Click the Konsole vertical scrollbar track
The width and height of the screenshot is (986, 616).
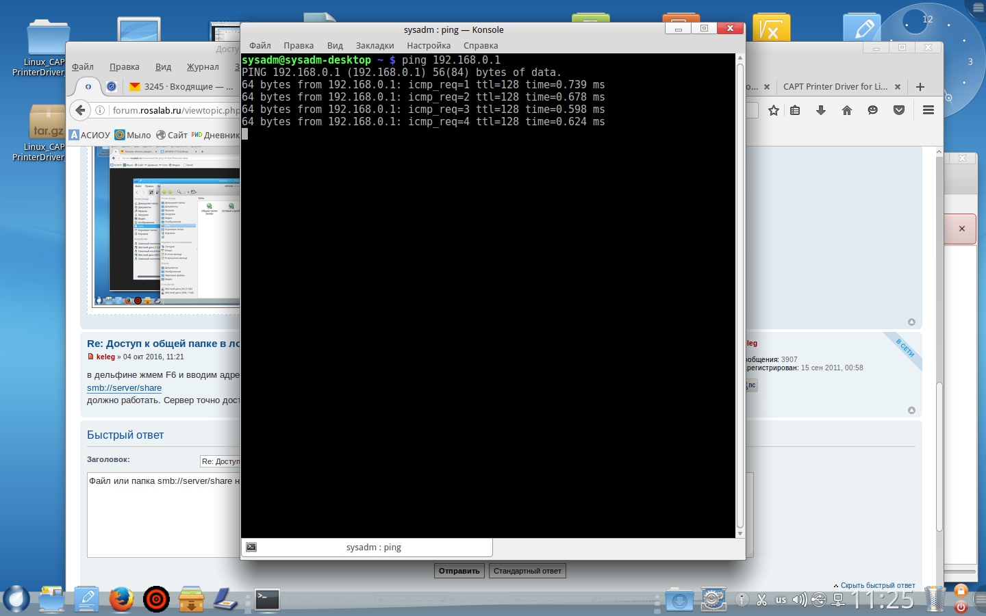point(739,296)
